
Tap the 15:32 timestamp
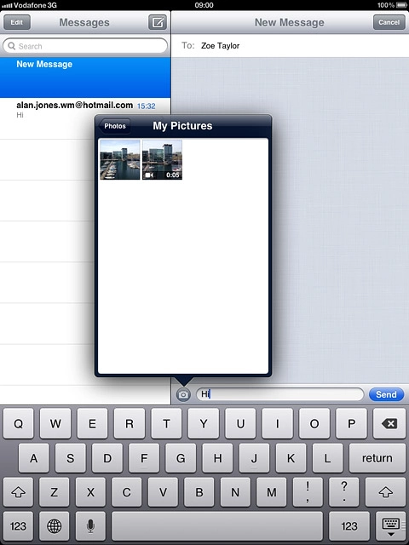(146, 106)
